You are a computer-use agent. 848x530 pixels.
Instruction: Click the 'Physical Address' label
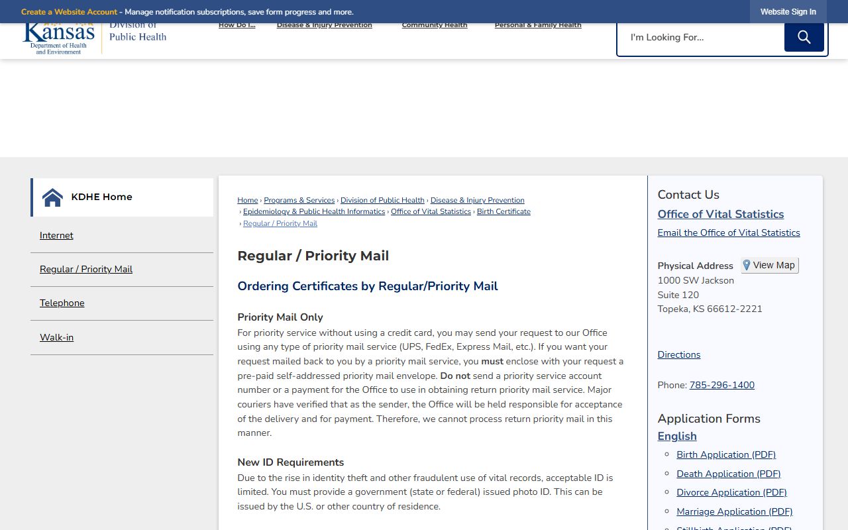[696, 266]
